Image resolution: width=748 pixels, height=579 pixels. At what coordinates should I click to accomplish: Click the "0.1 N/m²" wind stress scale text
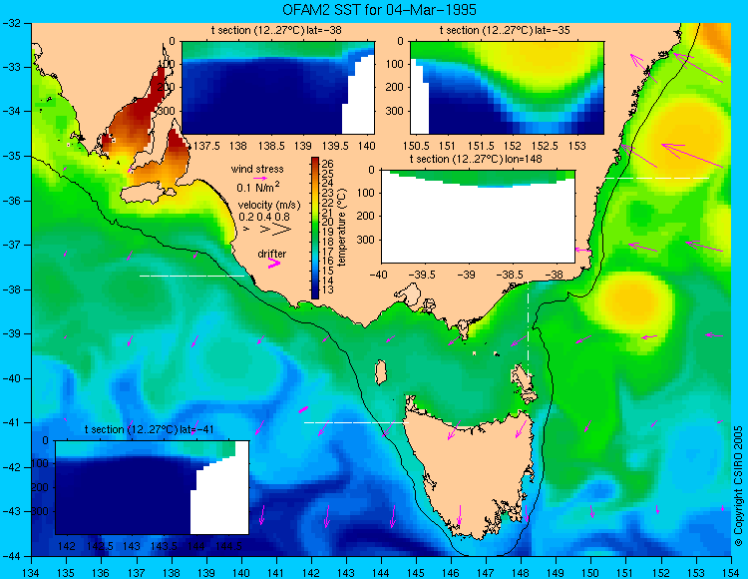click(258, 187)
